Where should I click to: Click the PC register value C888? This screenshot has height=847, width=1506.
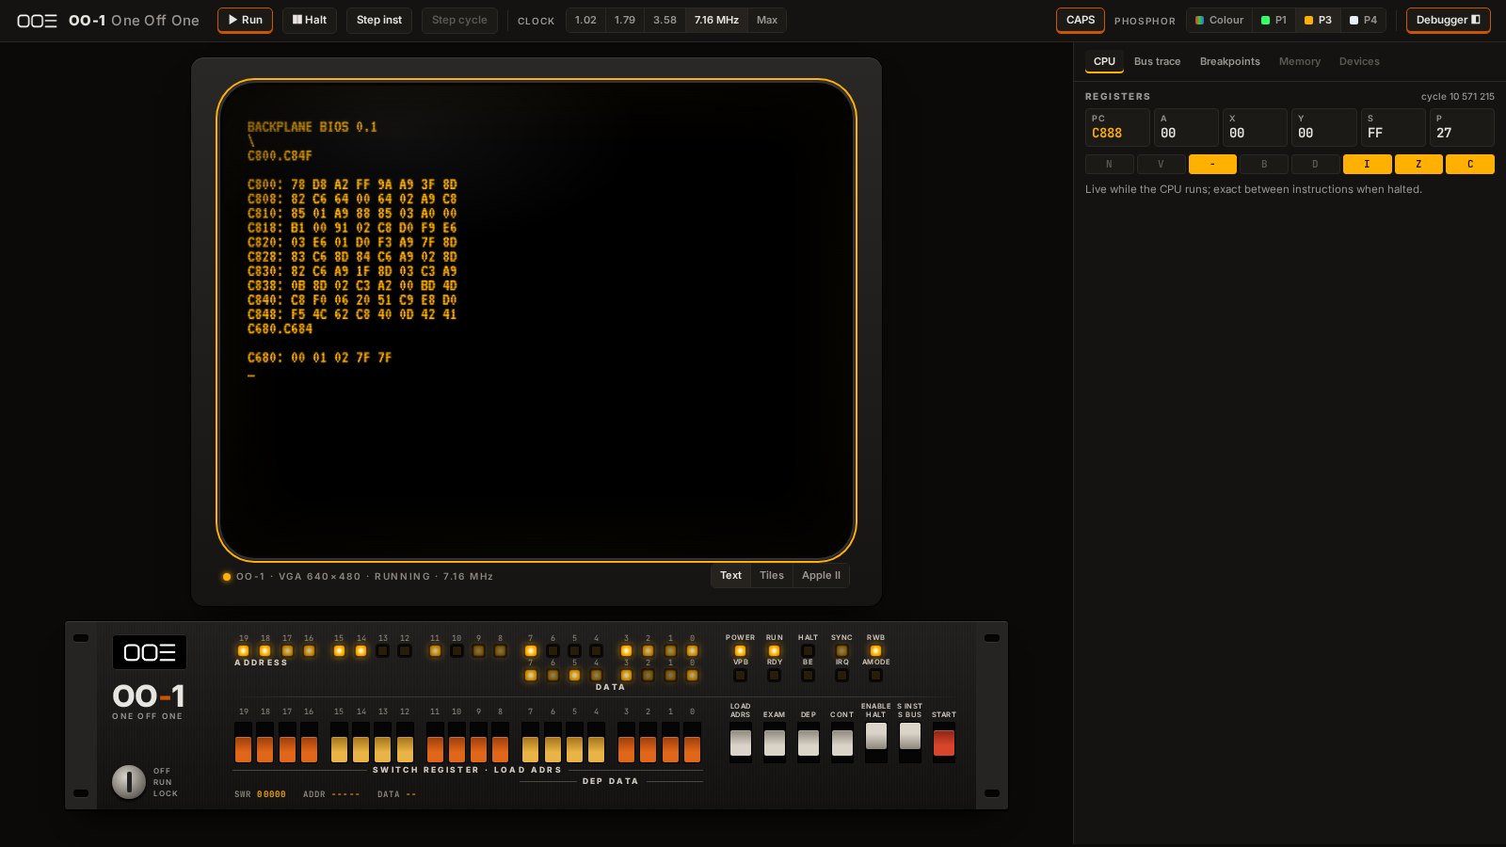[1107, 134]
